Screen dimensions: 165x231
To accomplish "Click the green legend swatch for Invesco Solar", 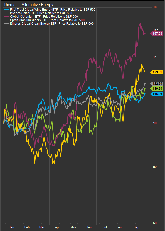I will click(x=5, y=13).
